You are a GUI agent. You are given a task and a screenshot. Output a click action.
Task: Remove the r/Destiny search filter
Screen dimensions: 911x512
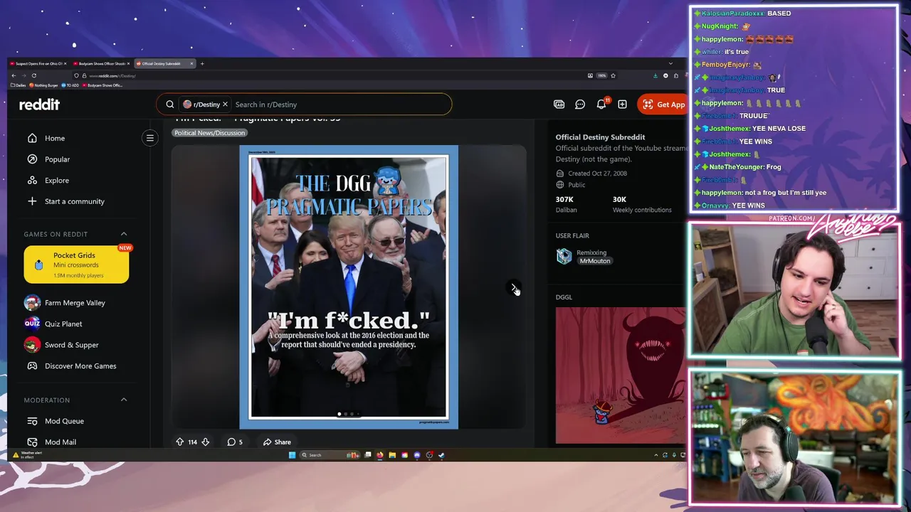tap(225, 104)
